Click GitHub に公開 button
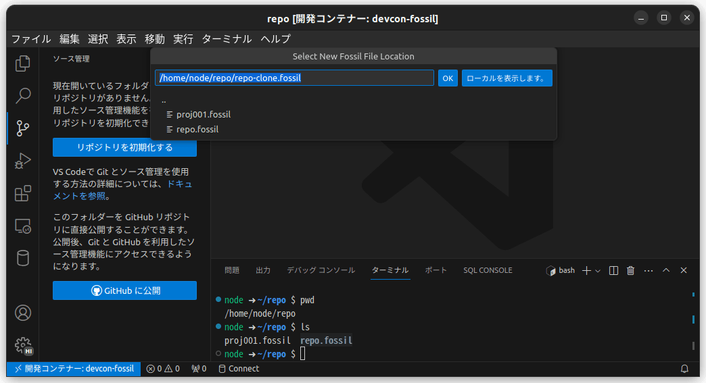Screen dimensions: 706x383 click(x=124, y=290)
